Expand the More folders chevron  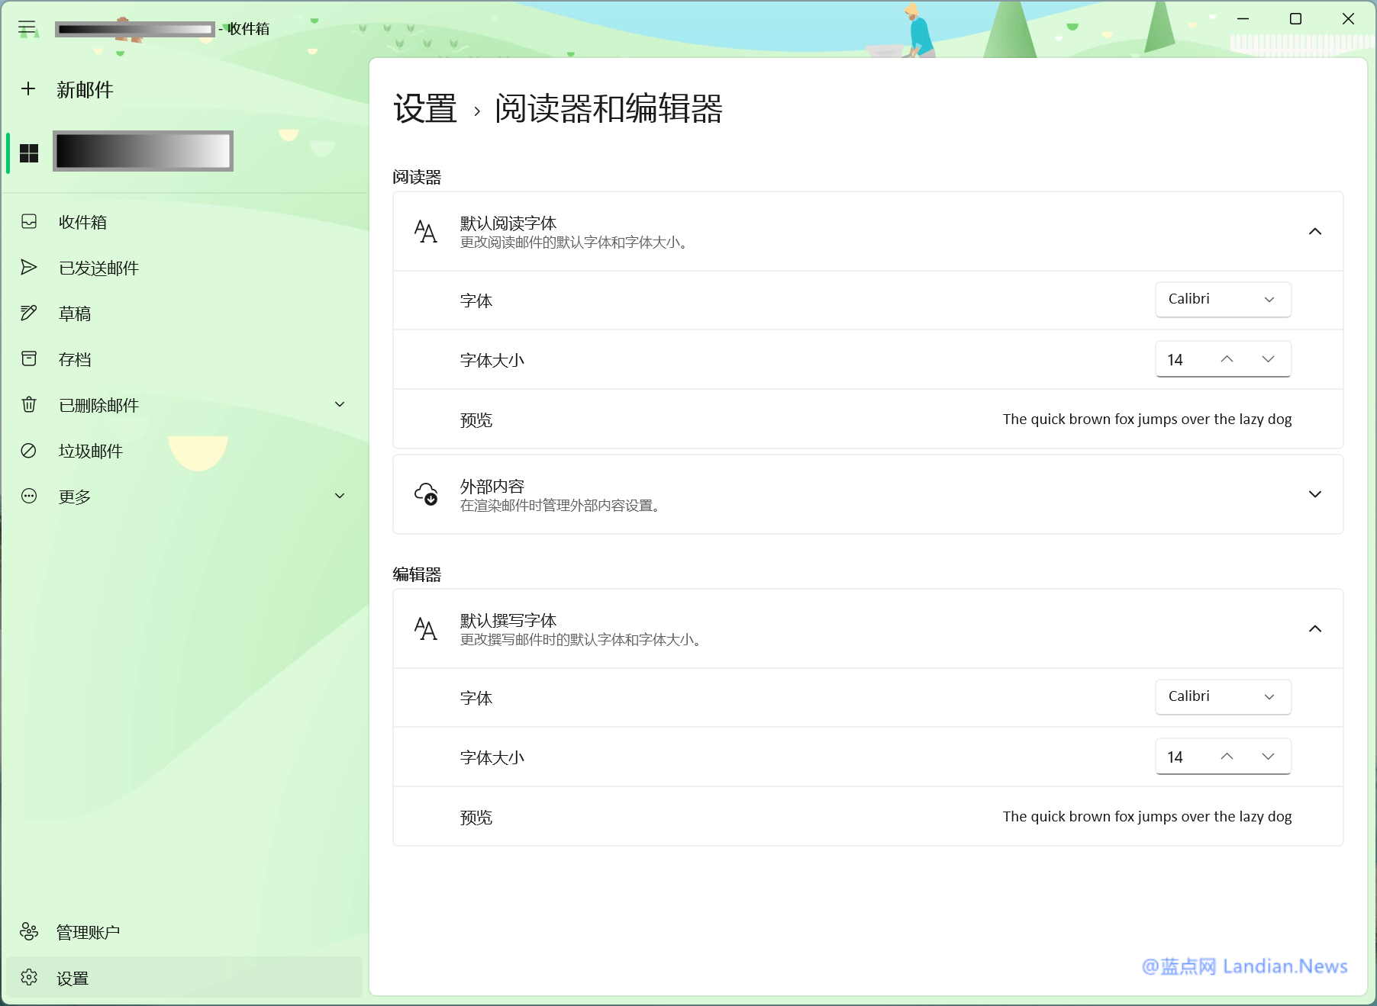tap(340, 496)
